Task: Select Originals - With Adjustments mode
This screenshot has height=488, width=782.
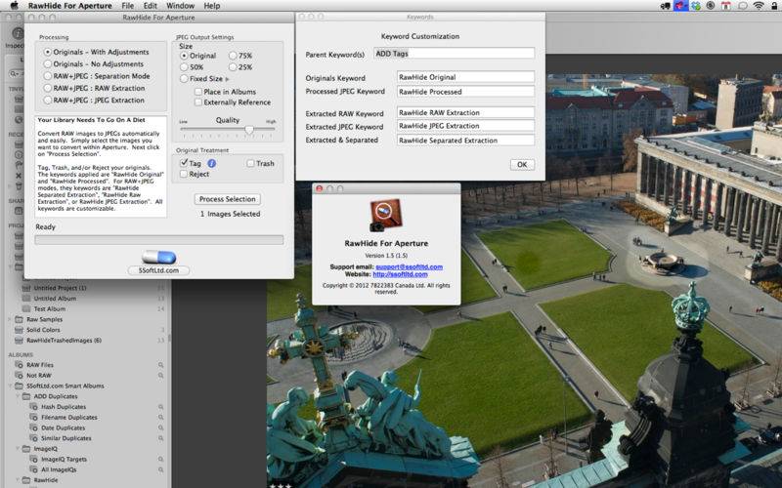Action: point(48,52)
